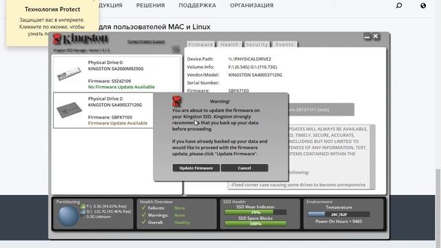The height and width of the screenshot is (248, 441).
Task: Open the Security tab
Action: (257, 44)
